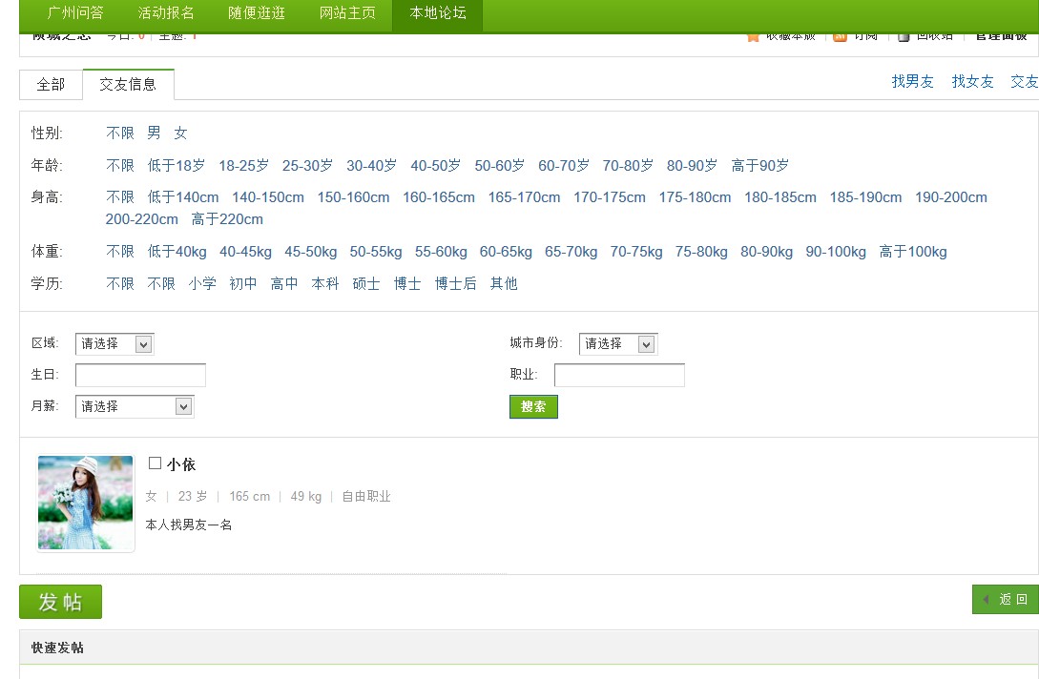
Task: Filter age by 60-70岁
Action: coord(564,166)
